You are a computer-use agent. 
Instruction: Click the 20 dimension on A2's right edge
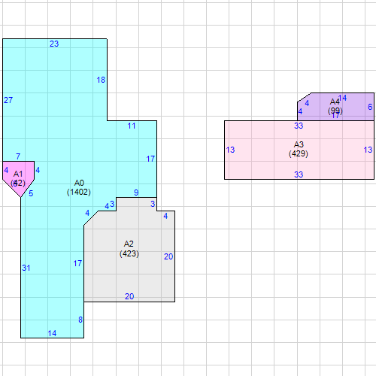tap(168, 256)
